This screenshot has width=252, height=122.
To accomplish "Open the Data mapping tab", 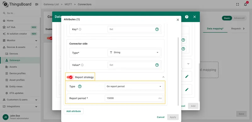I will [215, 29].
